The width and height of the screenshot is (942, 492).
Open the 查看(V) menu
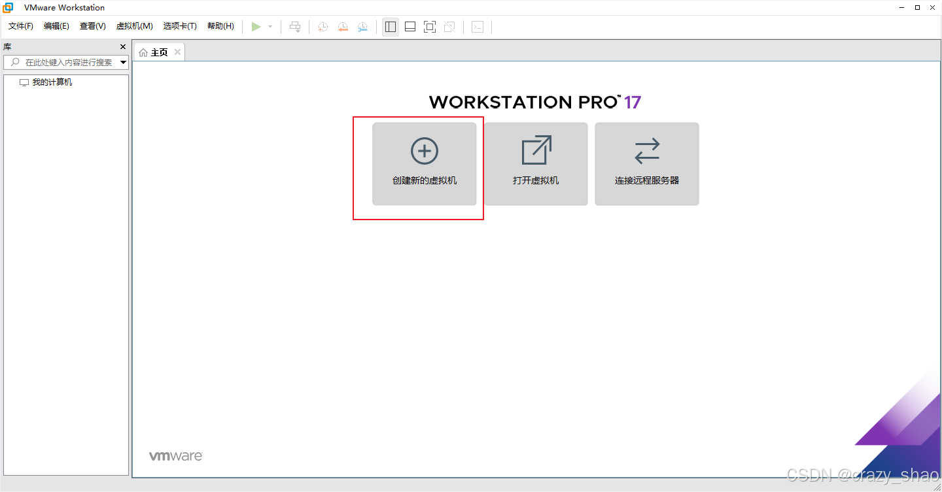92,26
